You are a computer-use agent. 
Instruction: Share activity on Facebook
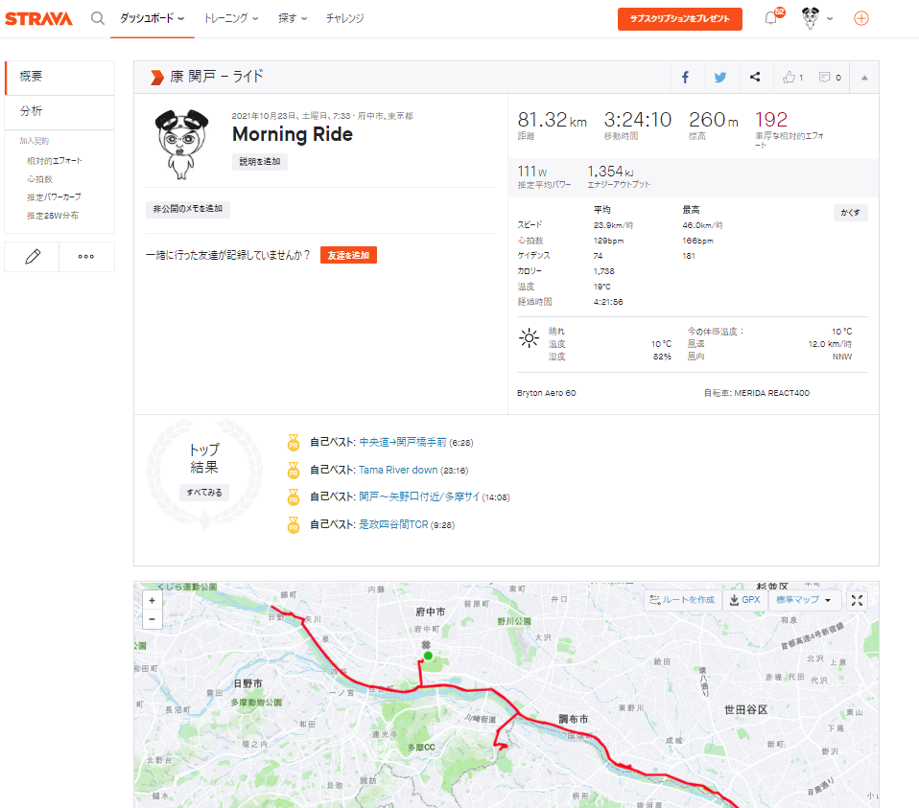(x=686, y=78)
